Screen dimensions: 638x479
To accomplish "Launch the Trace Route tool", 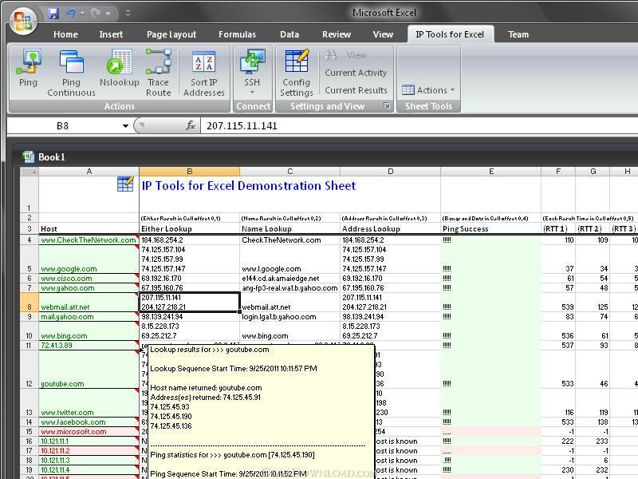I will click(158, 73).
